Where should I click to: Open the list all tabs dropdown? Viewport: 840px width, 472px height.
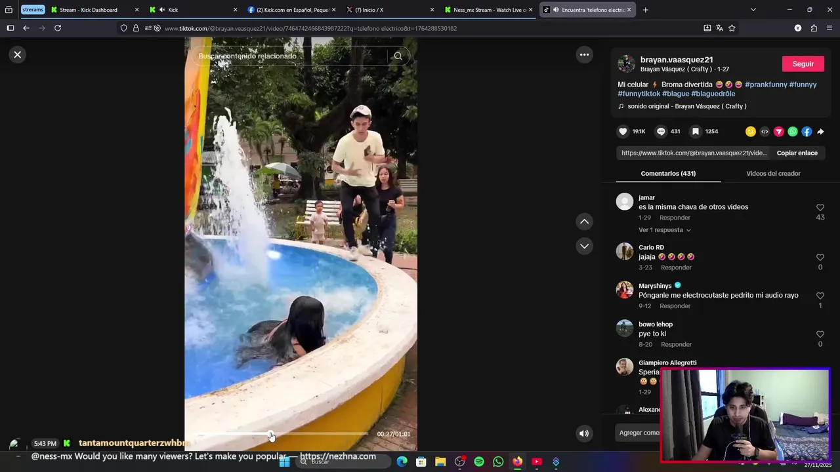[753, 10]
